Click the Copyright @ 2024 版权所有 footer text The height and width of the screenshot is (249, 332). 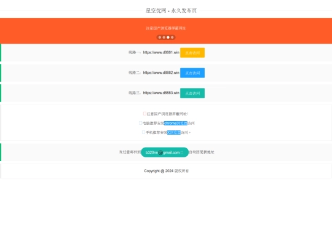coord(166,171)
